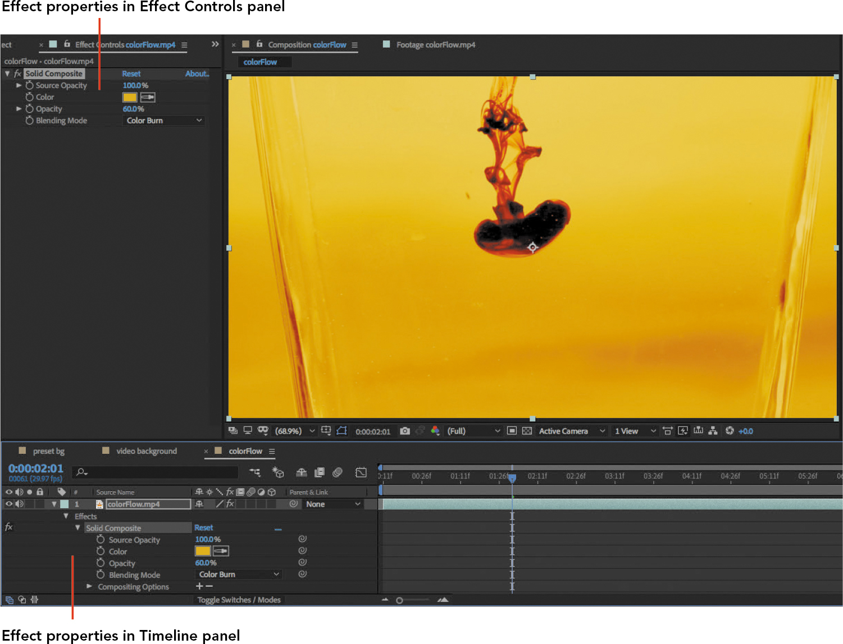843x644 pixels.
Task: Toggle Blending Mode stopwatch in Timeline panel
Action: 101,574
